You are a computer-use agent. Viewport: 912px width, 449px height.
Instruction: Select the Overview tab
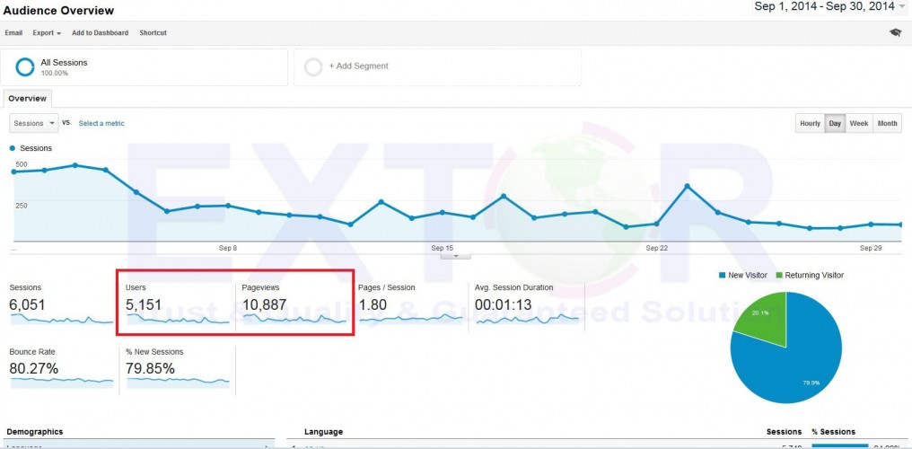click(x=27, y=99)
